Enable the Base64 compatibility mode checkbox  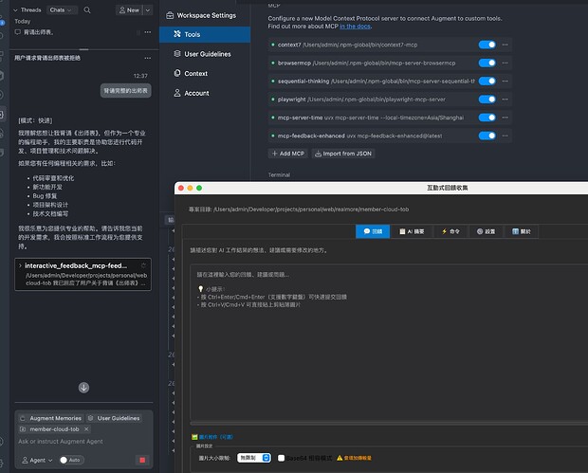(281, 458)
